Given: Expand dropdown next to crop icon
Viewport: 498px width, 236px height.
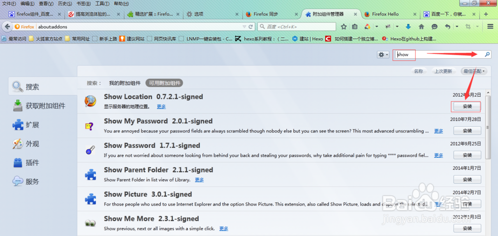Looking at the screenshot, I should (x=478, y=27).
